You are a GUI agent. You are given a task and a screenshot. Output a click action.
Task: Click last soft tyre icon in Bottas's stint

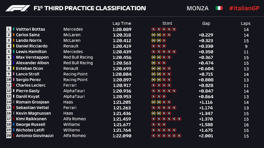pos(174,29)
